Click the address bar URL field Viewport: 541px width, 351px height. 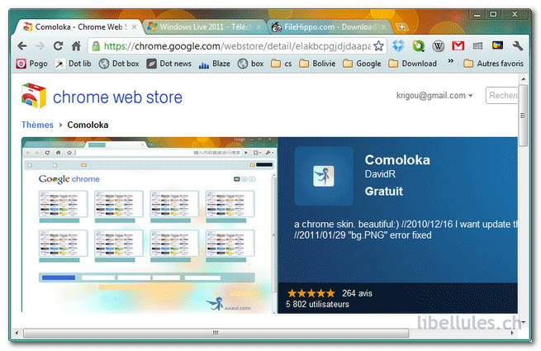pos(236,46)
